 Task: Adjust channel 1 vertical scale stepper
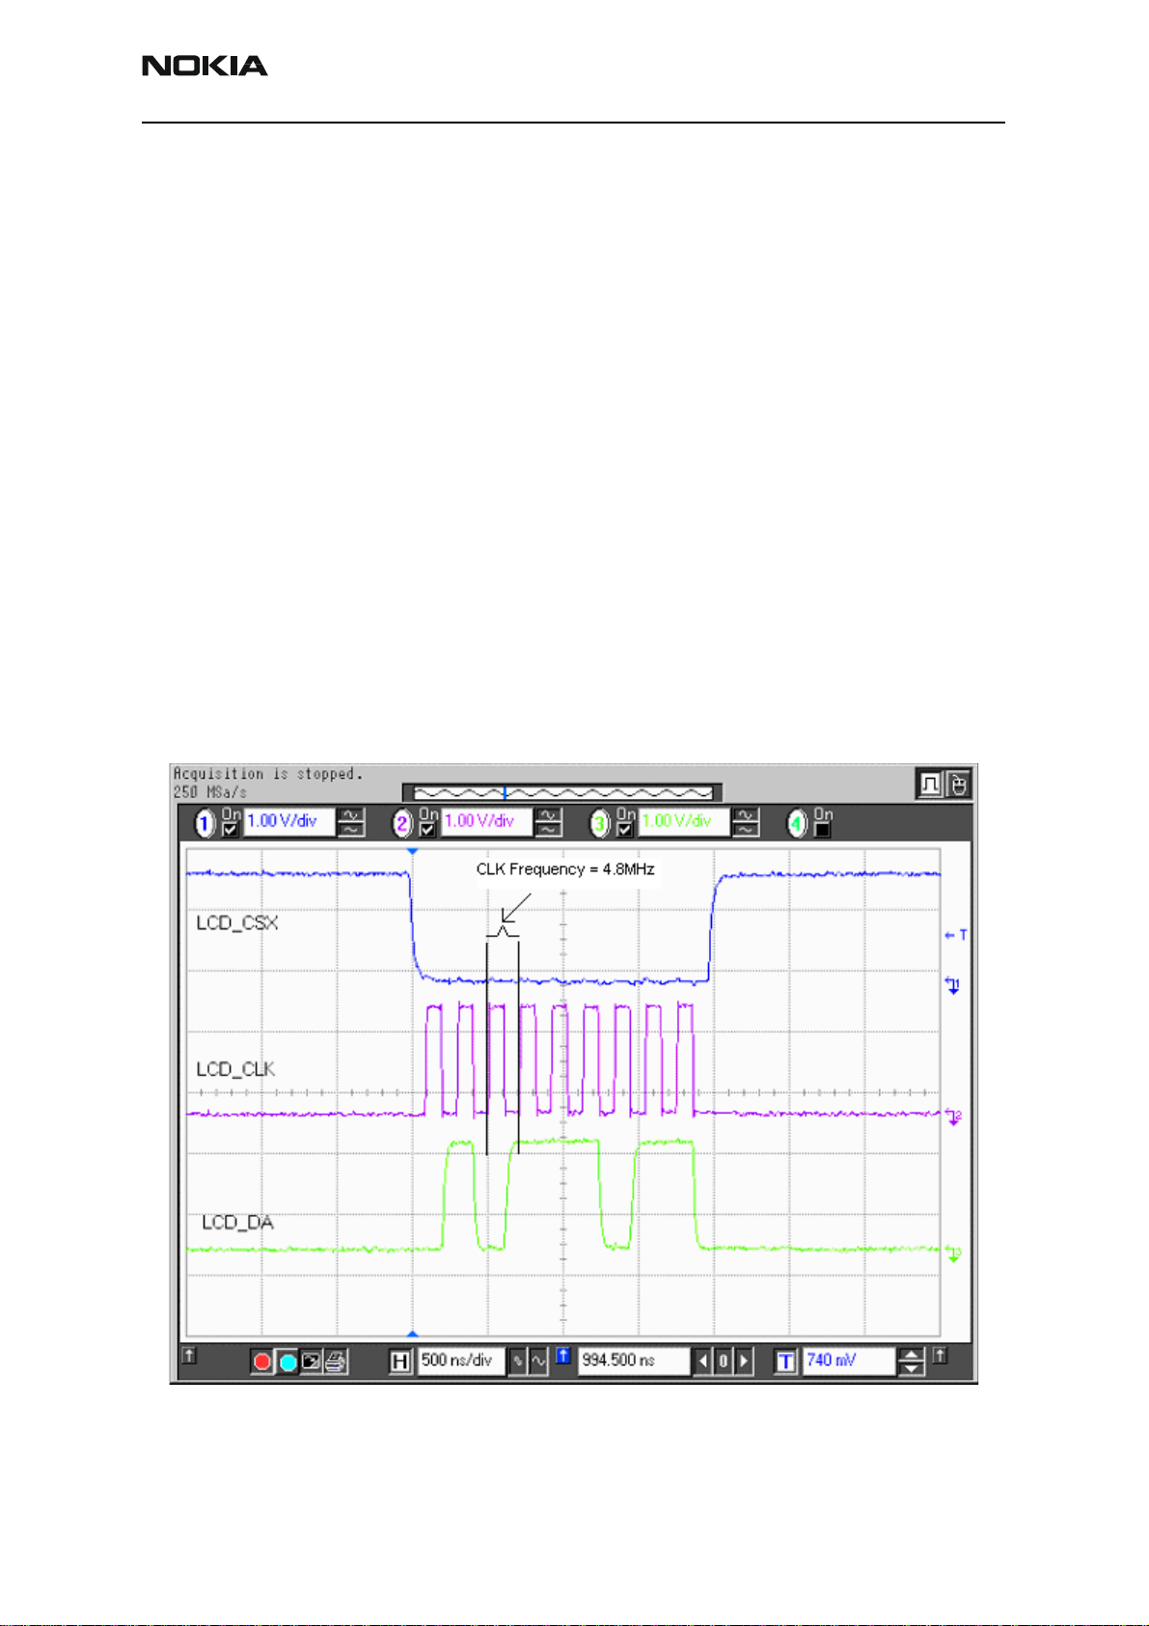click(x=351, y=822)
